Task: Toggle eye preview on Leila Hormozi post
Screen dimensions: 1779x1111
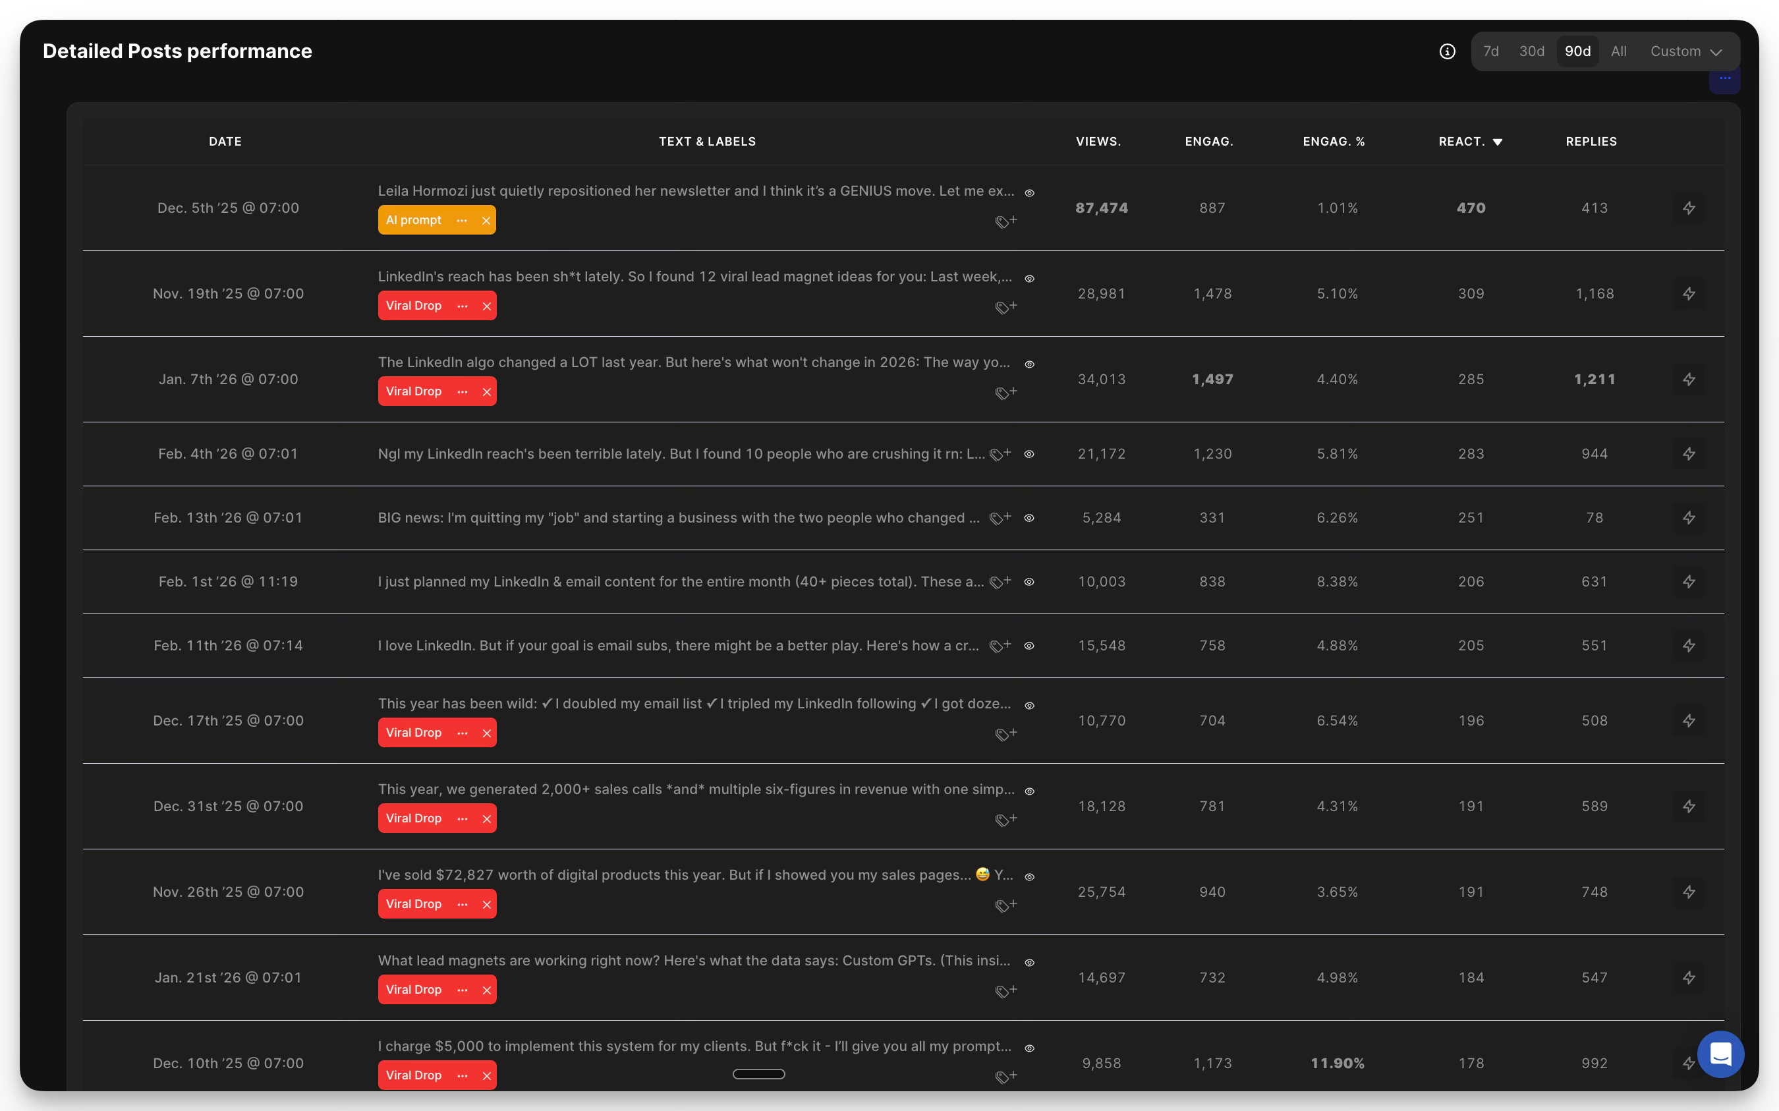Action: pyautogui.click(x=1030, y=192)
